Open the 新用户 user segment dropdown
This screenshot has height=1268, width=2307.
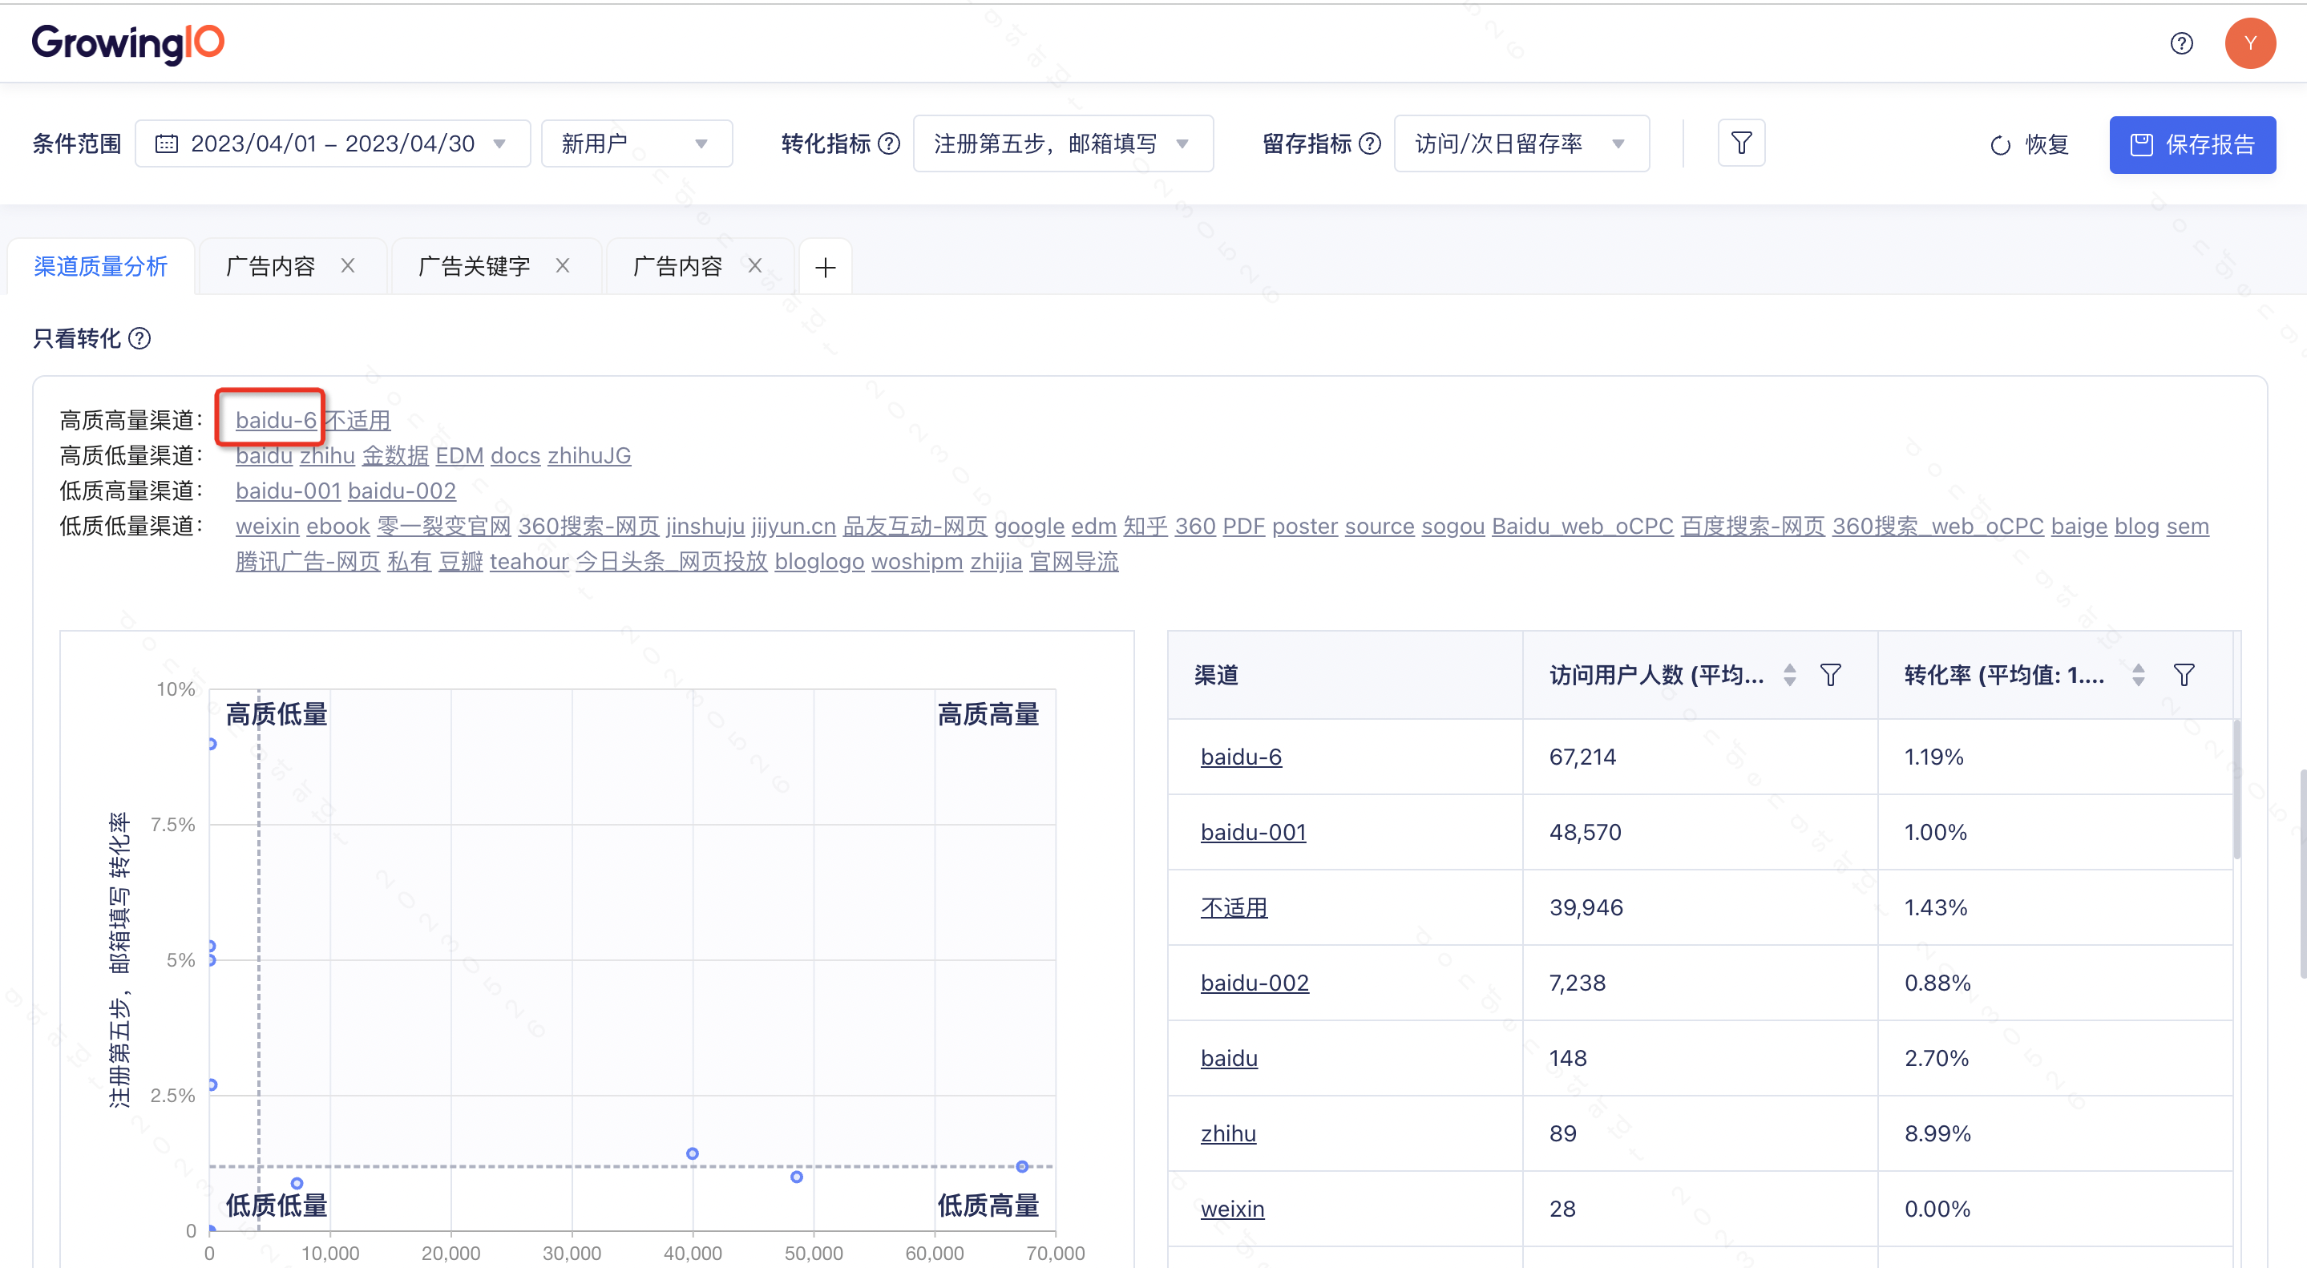pos(636,143)
